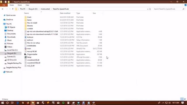Select the vcredist folder
This screenshot has height=105, width=187.
pos(30,29)
